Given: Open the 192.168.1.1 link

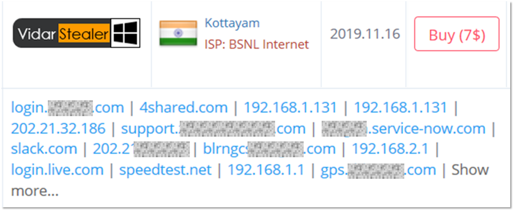Looking at the screenshot, I should 266,170.
